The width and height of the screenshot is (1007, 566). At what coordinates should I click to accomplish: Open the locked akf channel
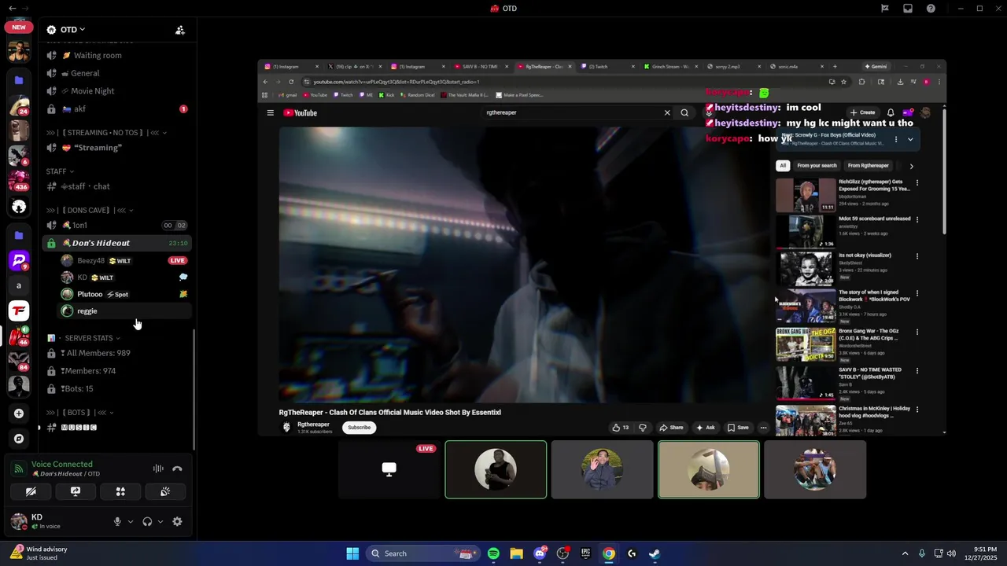coord(116,109)
